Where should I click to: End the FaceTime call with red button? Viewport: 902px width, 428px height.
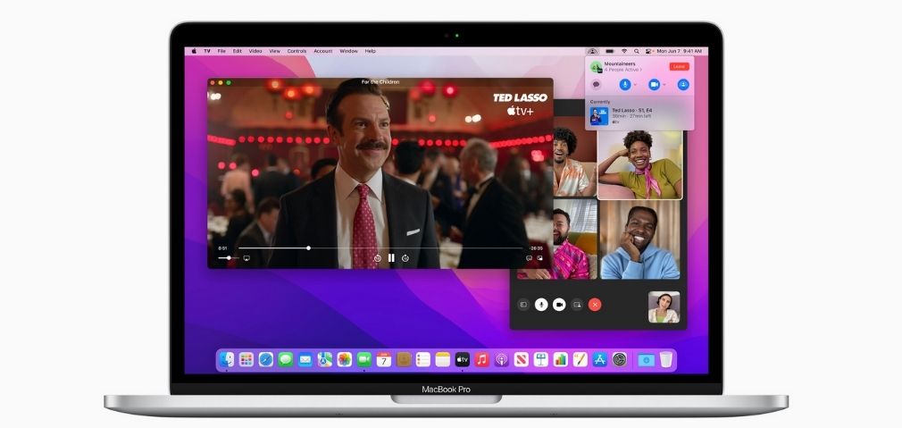pyautogui.click(x=596, y=305)
